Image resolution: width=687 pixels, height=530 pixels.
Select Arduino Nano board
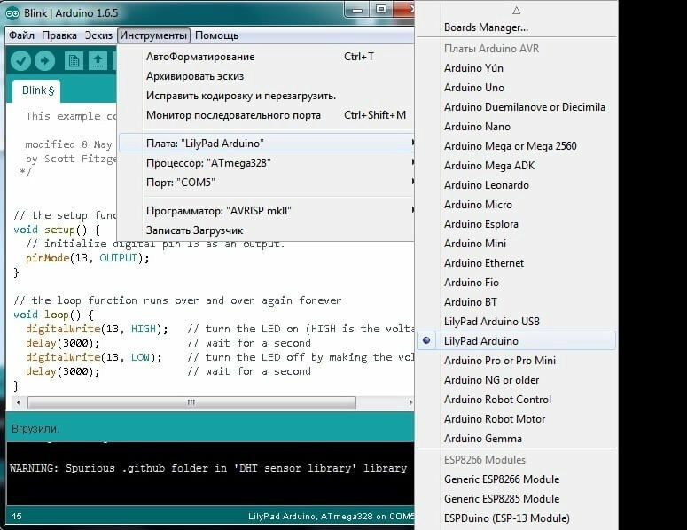(517, 127)
